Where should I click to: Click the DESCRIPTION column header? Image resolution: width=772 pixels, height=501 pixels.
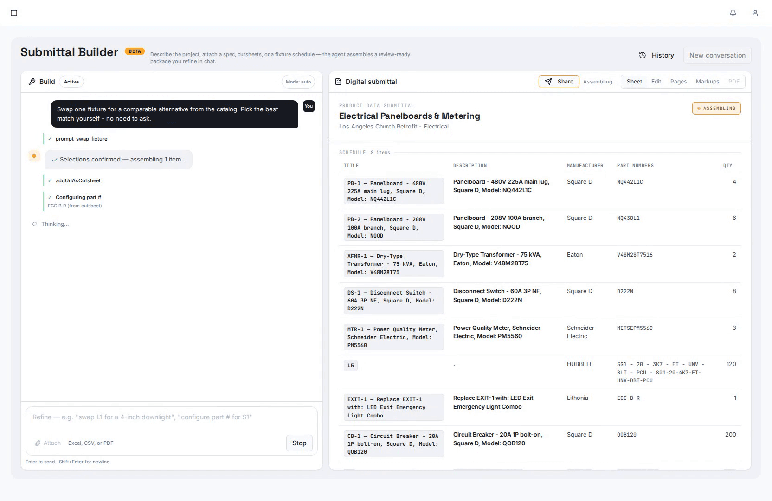(x=470, y=166)
